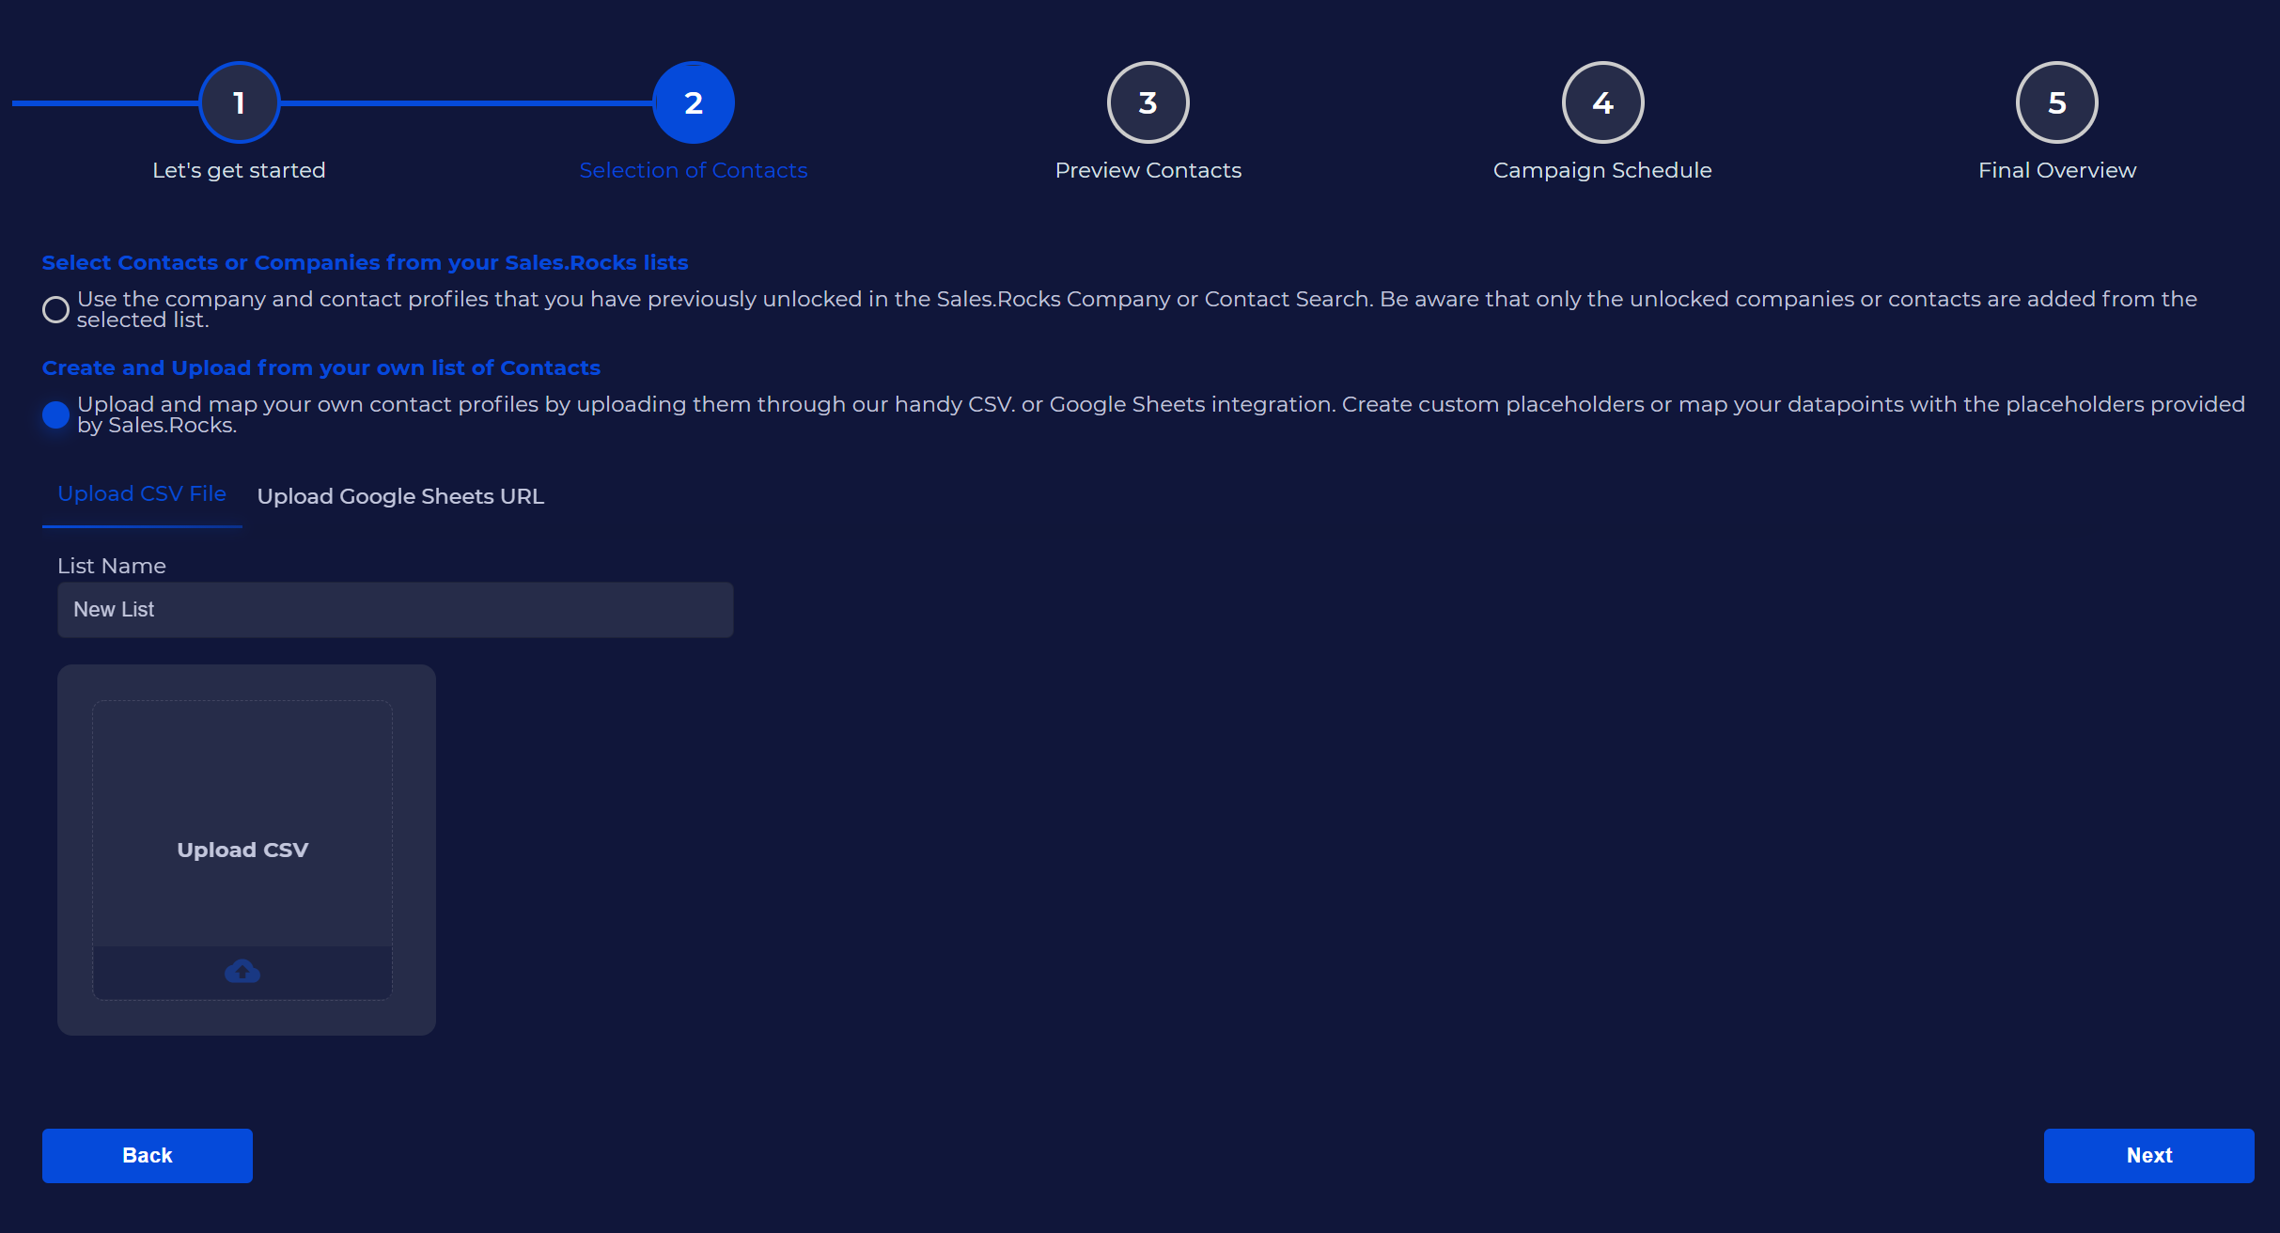This screenshot has height=1233, width=2280.
Task: Click step 1 circle in stepper
Action: pos(240,102)
